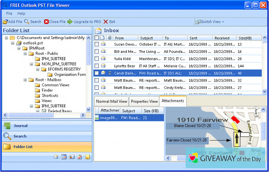Image resolution: width=269 pixels, height=172 pixels.
Task: Sort messages by the Received column header
Action: [222, 38]
